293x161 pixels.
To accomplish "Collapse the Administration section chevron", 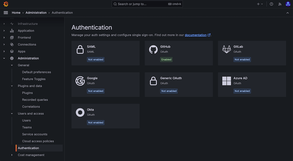I will (4, 58).
